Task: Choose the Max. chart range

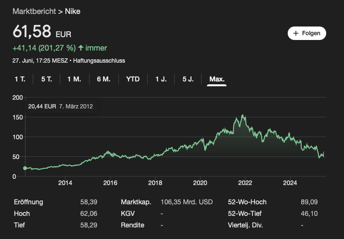Action: (217, 79)
